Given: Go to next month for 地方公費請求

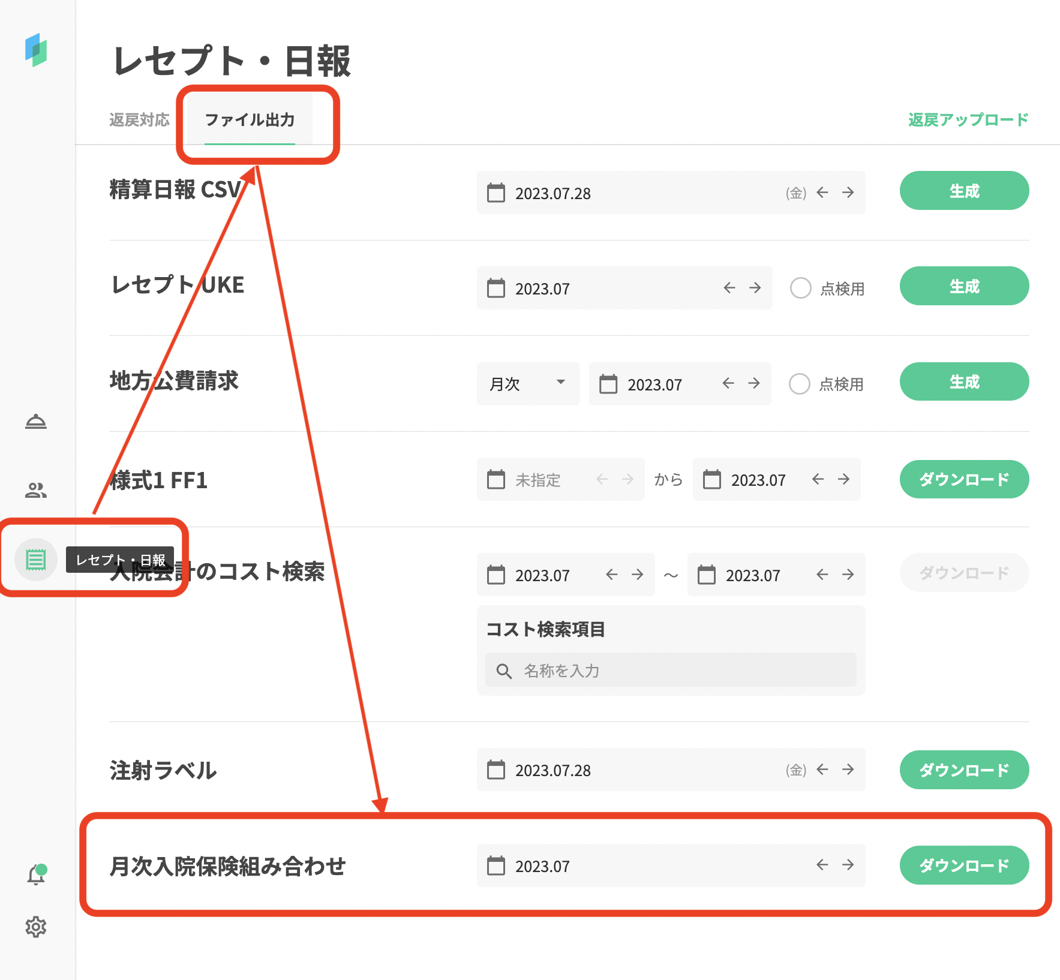Looking at the screenshot, I should coord(754,383).
